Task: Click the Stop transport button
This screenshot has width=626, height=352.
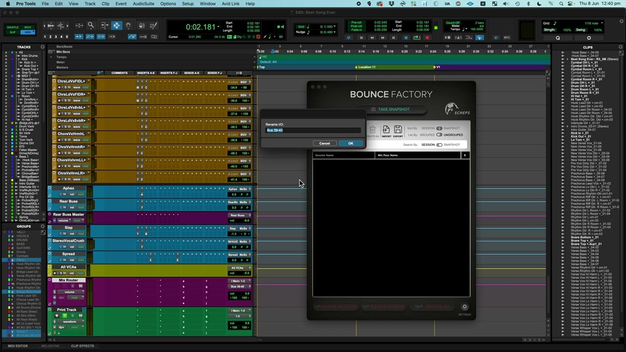Action: [406, 38]
